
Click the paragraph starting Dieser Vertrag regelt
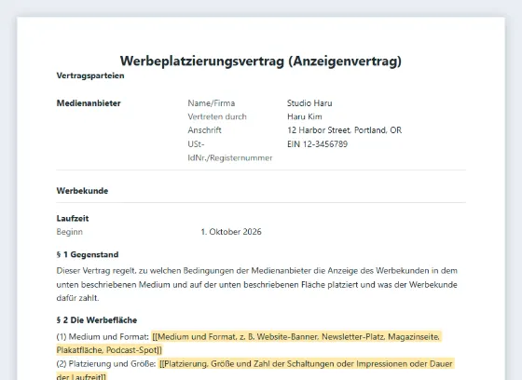257,284
